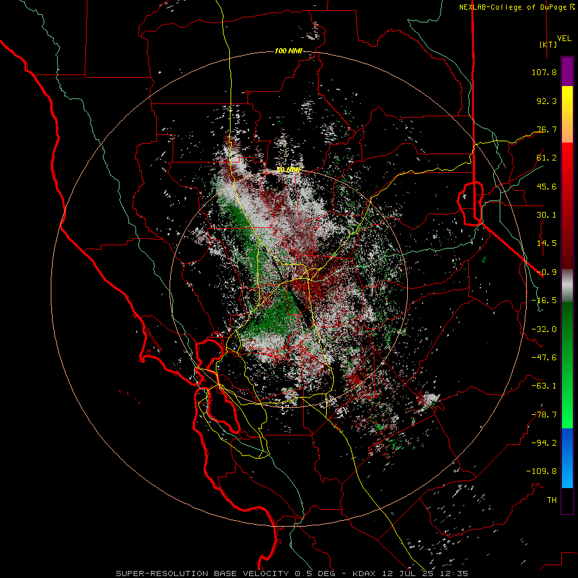Click the purple segment of the color bar

coord(567,72)
